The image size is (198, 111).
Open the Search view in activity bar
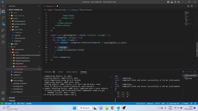tap(3, 18)
